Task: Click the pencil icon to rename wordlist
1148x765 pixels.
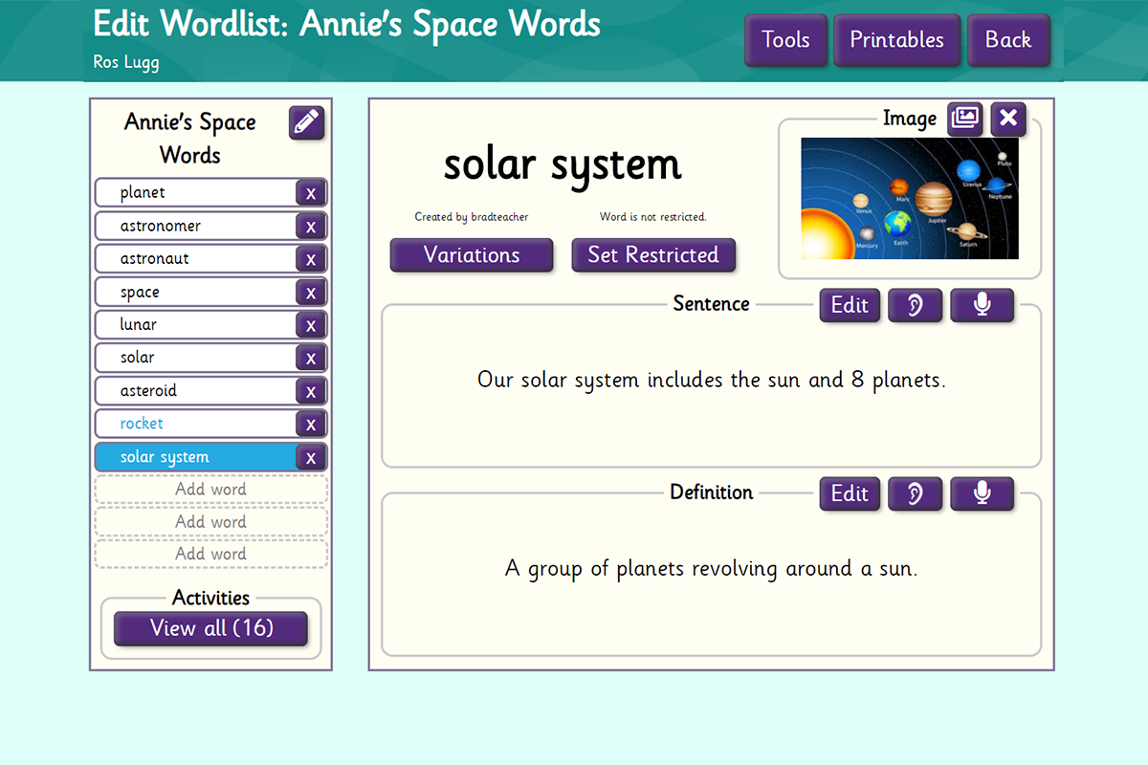Action: 306,123
